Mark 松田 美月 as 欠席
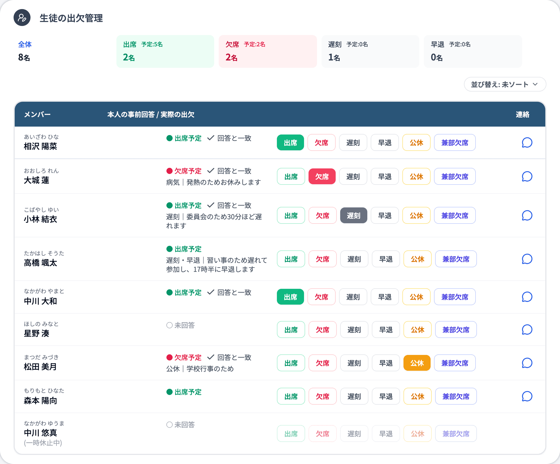560x464 pixels. [x=323, y=363]
